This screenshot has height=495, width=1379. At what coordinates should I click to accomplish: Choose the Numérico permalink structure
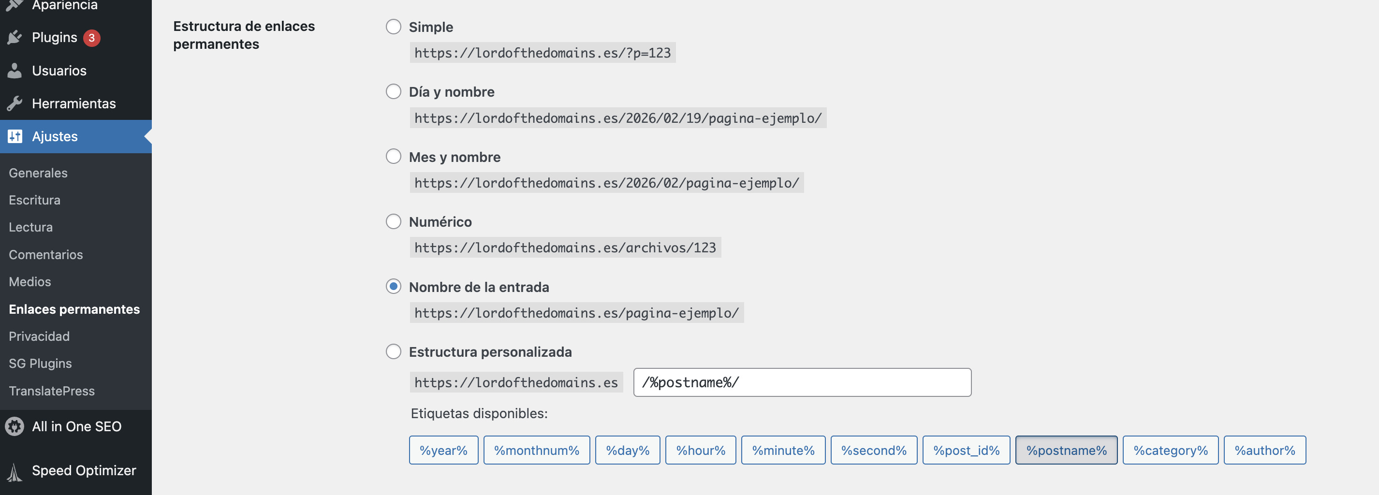(x=394, y=221)
